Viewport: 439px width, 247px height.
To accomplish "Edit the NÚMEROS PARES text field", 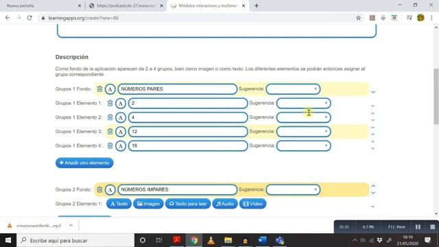I will (x=177, y=89).
